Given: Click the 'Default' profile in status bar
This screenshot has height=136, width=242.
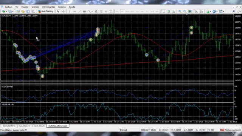Looking at the screenshot, I should click(x=124, y=130).
